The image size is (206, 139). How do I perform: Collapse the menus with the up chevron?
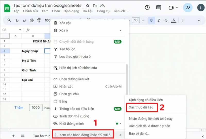[199, 20]
